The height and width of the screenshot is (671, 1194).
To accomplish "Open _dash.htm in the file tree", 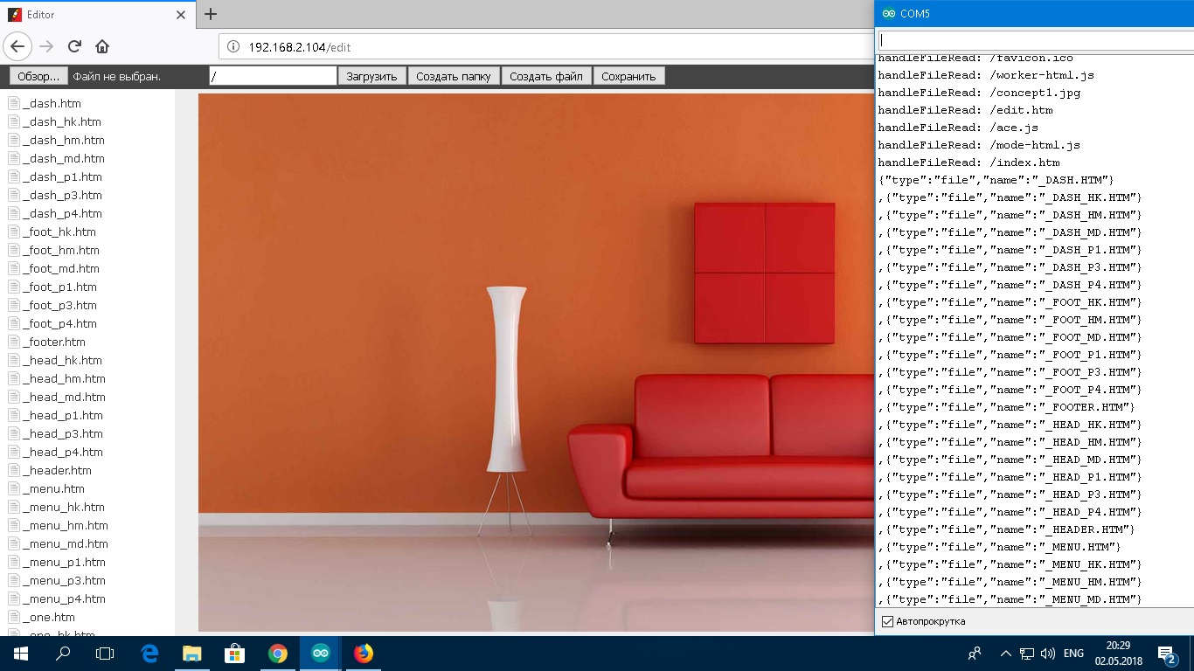I will [x=52, y=103].
